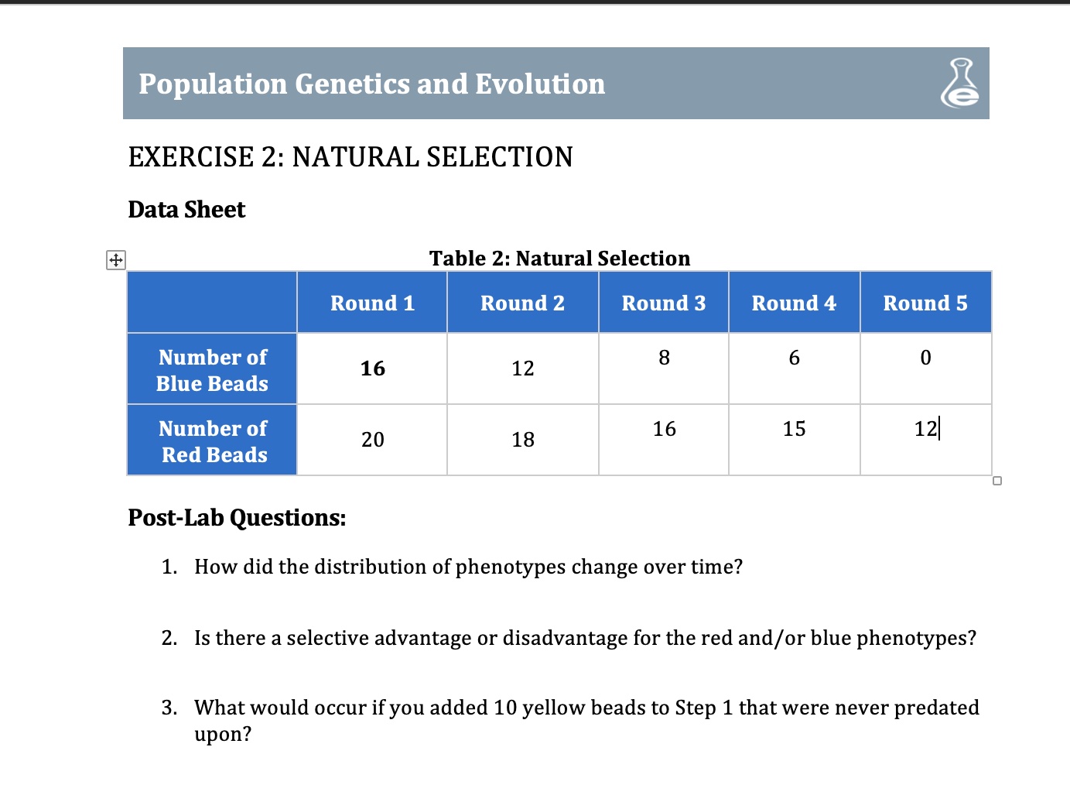Click the Round 1 column header cell

pos(372,302)
